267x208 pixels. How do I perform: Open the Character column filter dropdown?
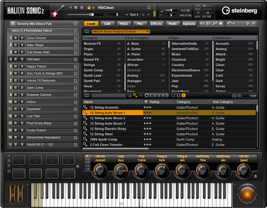click(x=257, y=38)
